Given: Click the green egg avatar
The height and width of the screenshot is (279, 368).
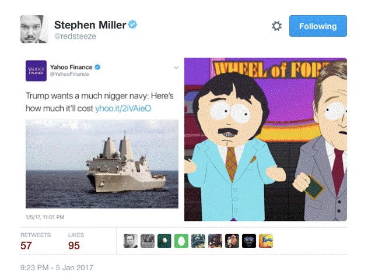Looking at the screenshot, I should point(181,241).
